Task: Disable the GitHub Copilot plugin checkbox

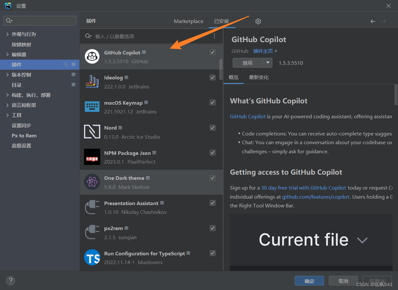Action: coord(212,52)
